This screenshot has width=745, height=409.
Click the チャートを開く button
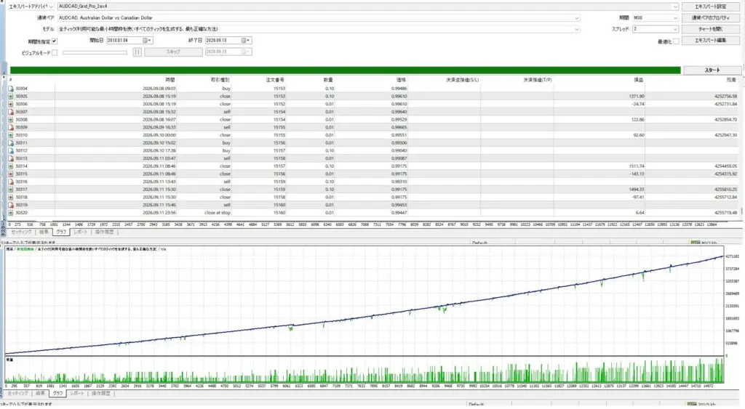[710, 29]
